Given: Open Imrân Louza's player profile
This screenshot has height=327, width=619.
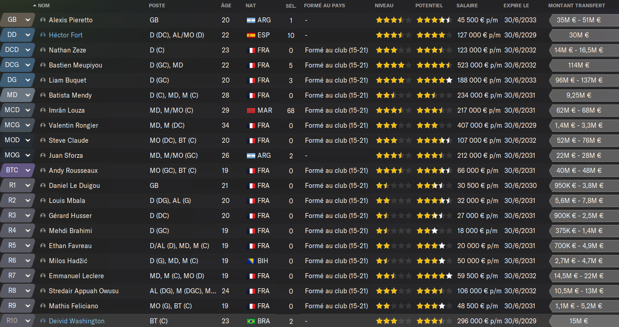Looking at the screenshot, I should 67,110.
